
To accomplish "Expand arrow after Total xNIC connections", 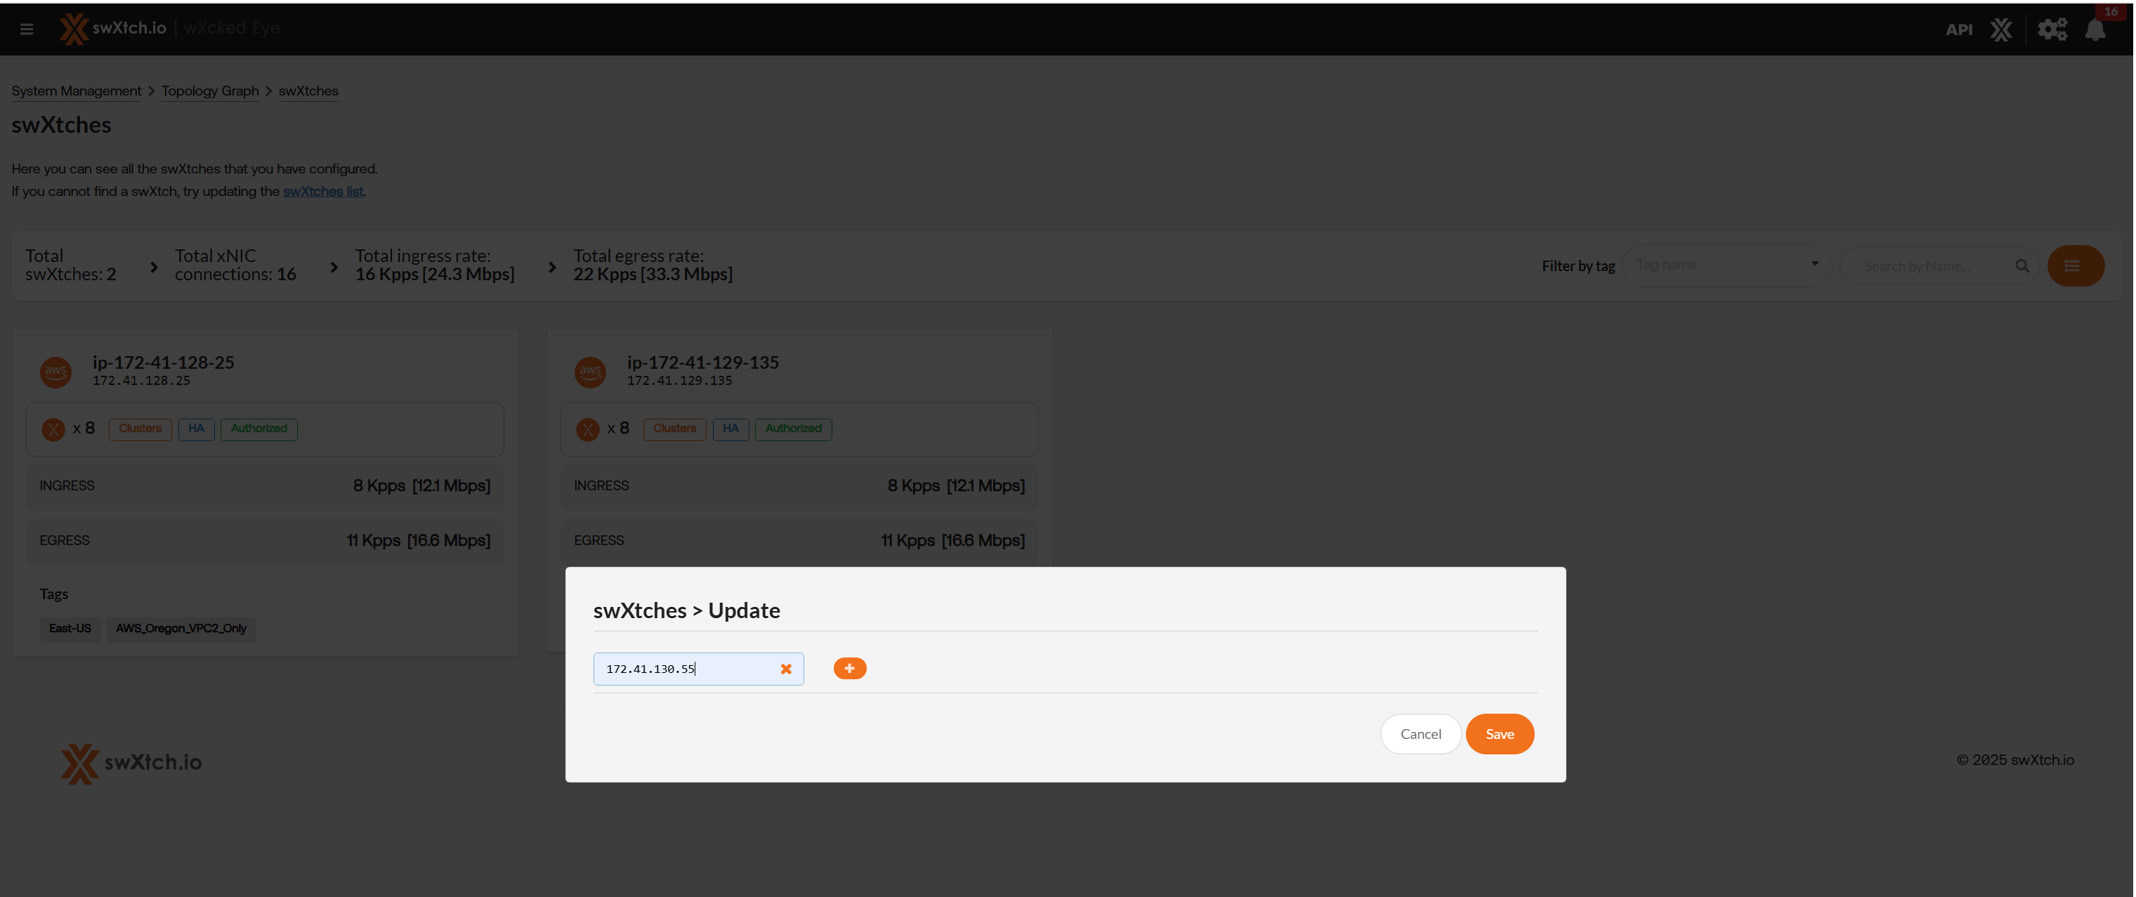I will tap(334, 267).
